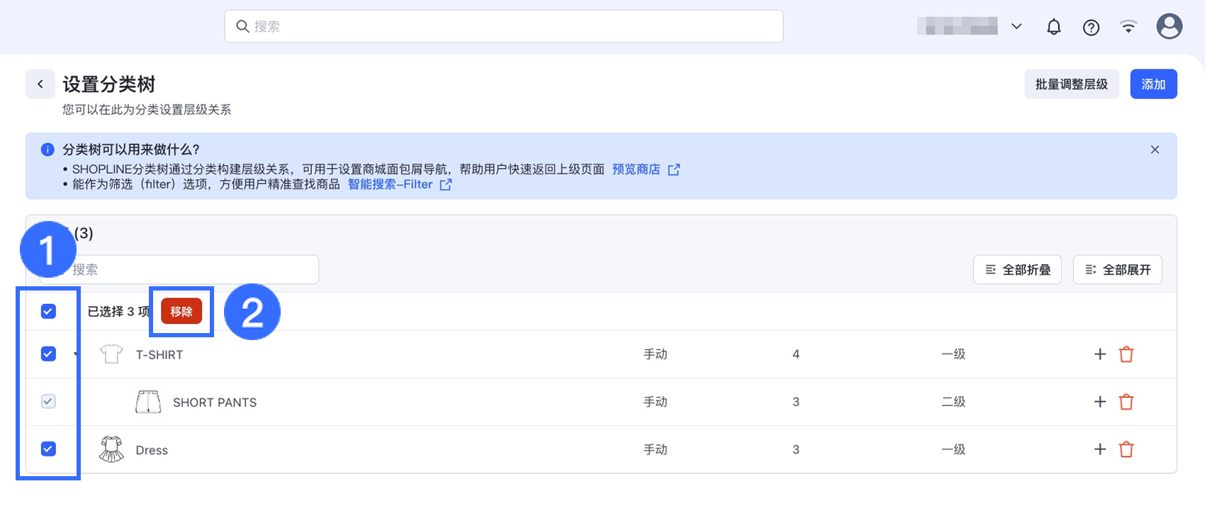Click 二级 in the SHORT PANTS row
This screenshot has height=513, width=1205.
pyautogui.click(x=953, y=402)
